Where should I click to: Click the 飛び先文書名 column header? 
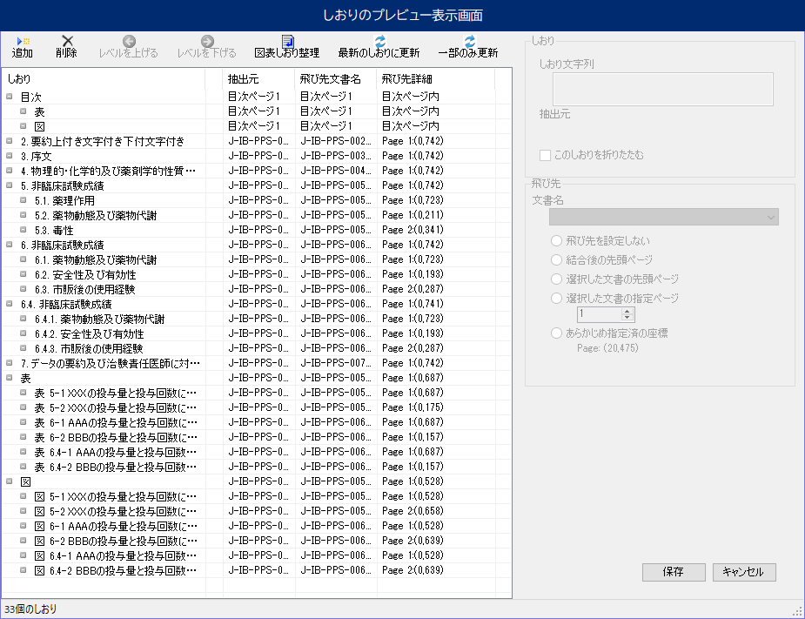click(x=336, y=78)
